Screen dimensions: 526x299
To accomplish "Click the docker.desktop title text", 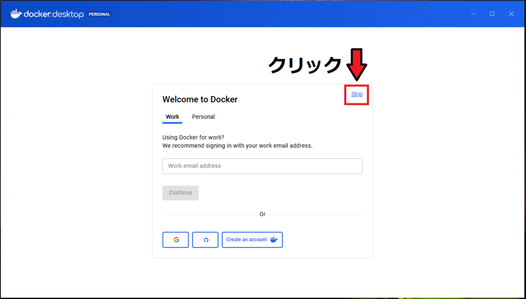I will pos(54,14).
